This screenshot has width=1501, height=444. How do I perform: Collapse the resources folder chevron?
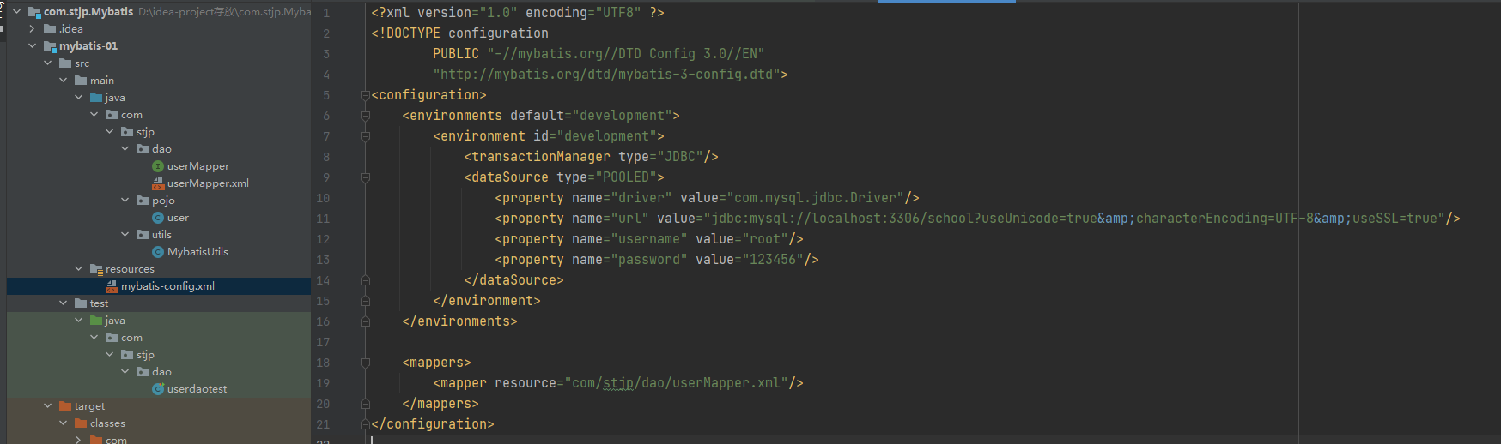[x=78, y=269]
